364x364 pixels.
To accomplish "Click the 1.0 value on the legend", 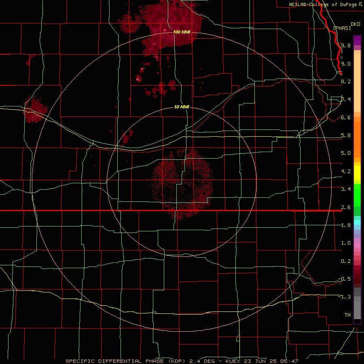I will tap(346, 243).
